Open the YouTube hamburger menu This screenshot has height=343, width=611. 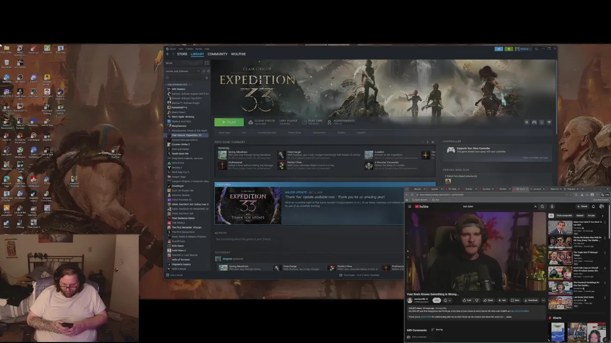(x=410, y=207)
